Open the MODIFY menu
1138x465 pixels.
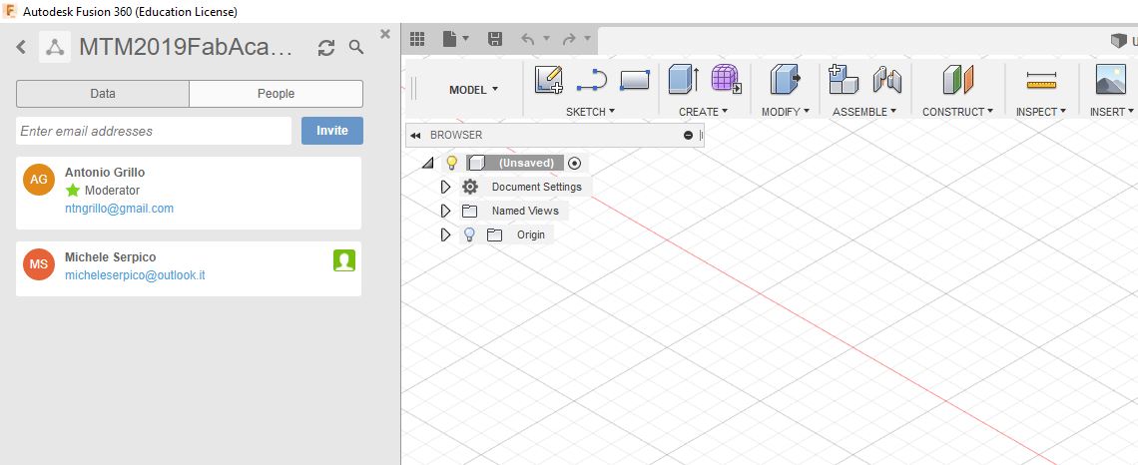point(786,112)
